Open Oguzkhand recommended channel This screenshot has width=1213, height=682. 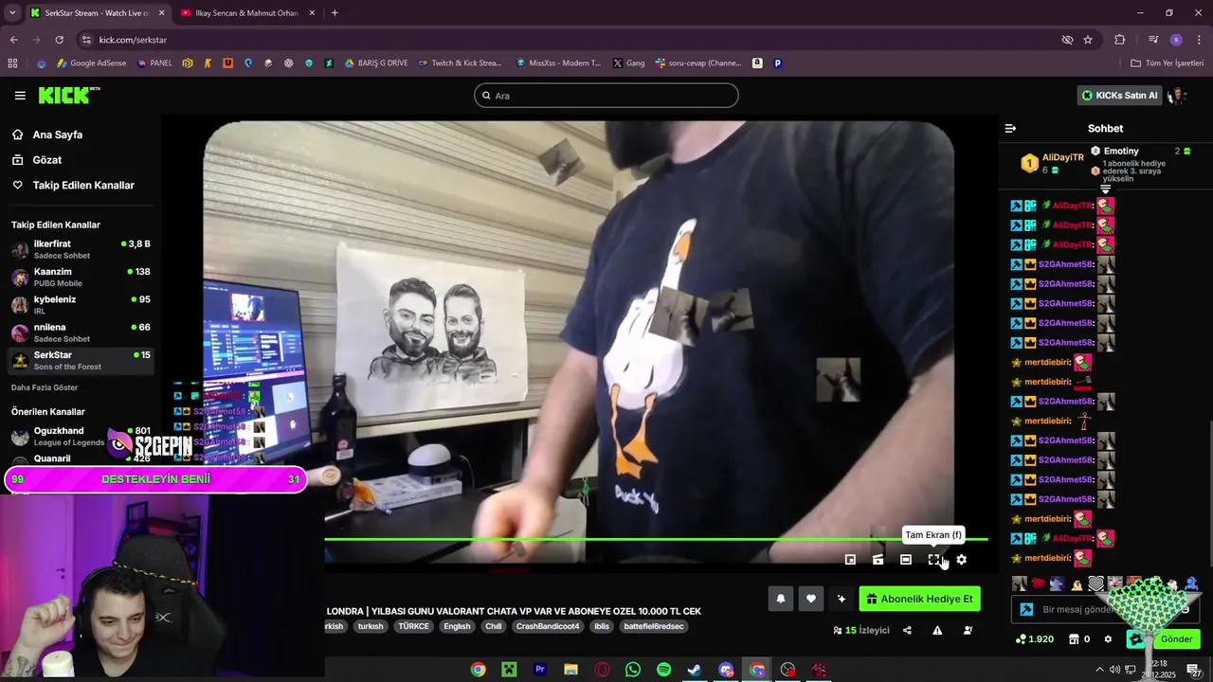81,436
